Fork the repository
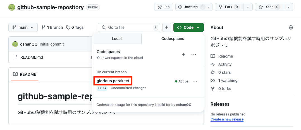 tap(229, 7)
